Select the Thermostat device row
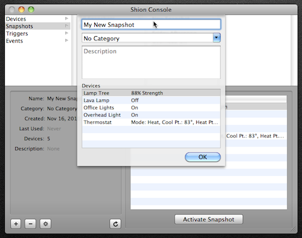 tap(151, 122)
